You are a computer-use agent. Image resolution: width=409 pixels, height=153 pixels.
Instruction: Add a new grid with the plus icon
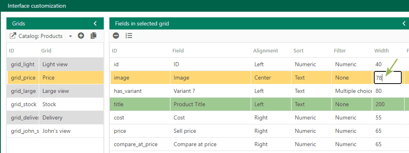81,36
